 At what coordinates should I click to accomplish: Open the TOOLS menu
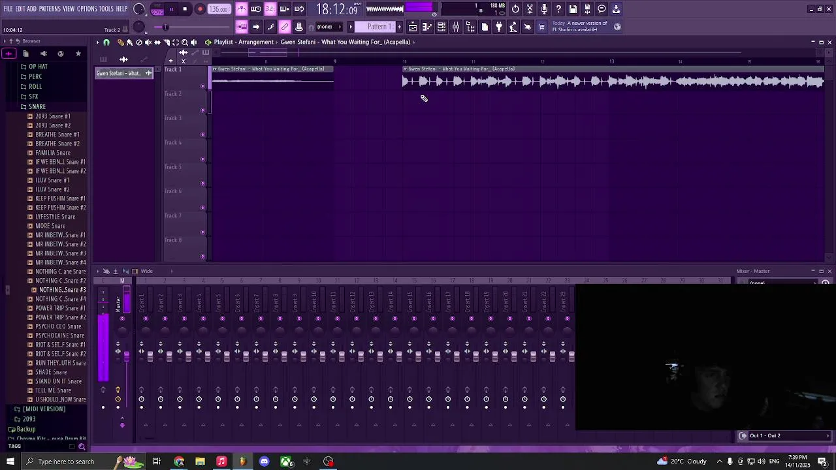(x=106, y=8)
